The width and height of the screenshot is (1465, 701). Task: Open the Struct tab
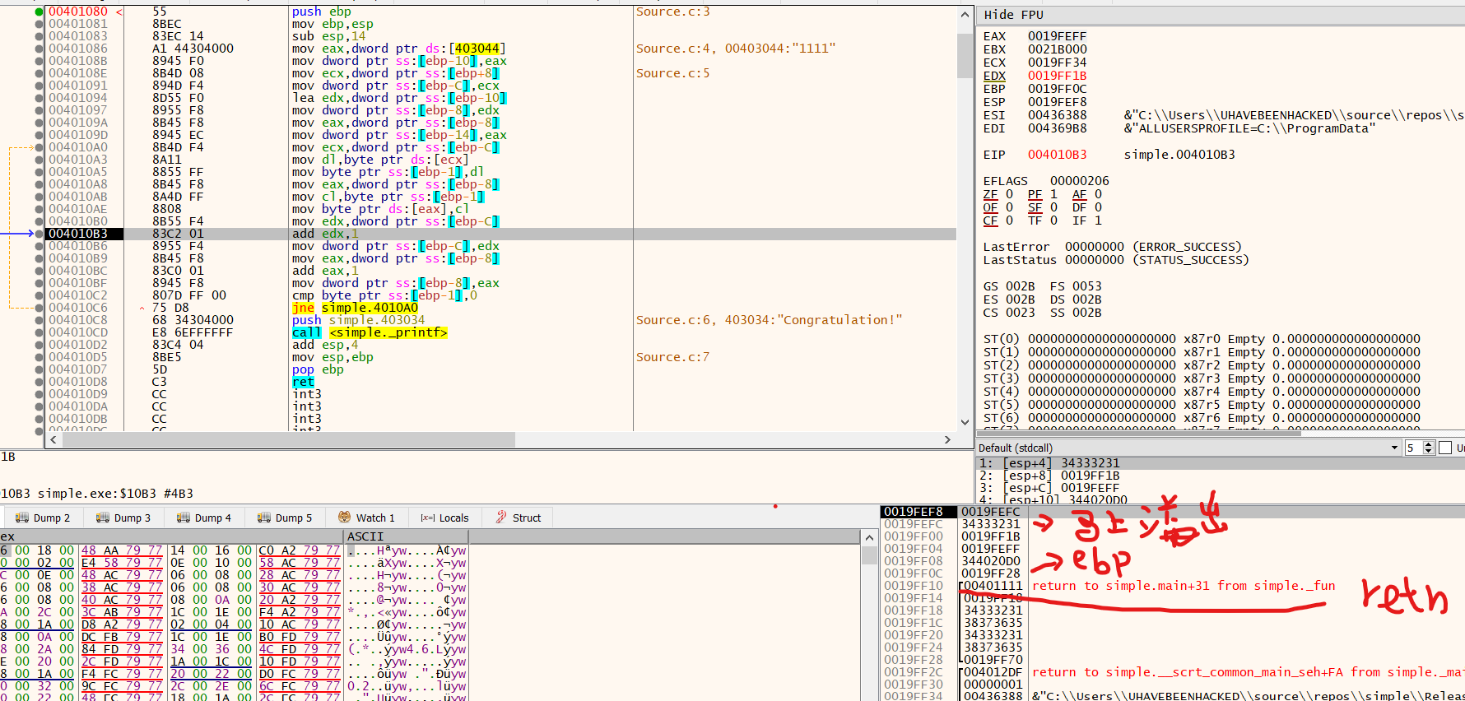point(518,518)
